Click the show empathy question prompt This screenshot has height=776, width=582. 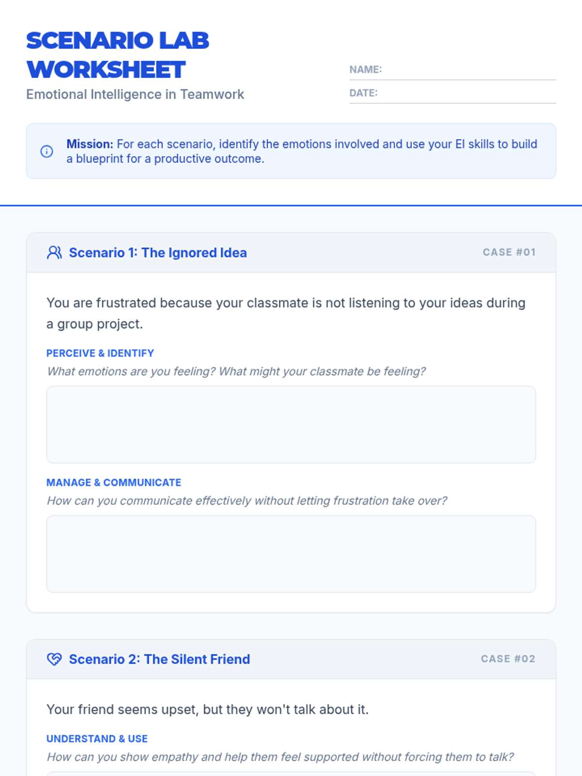pyautogui.click(x=280, y=757)
